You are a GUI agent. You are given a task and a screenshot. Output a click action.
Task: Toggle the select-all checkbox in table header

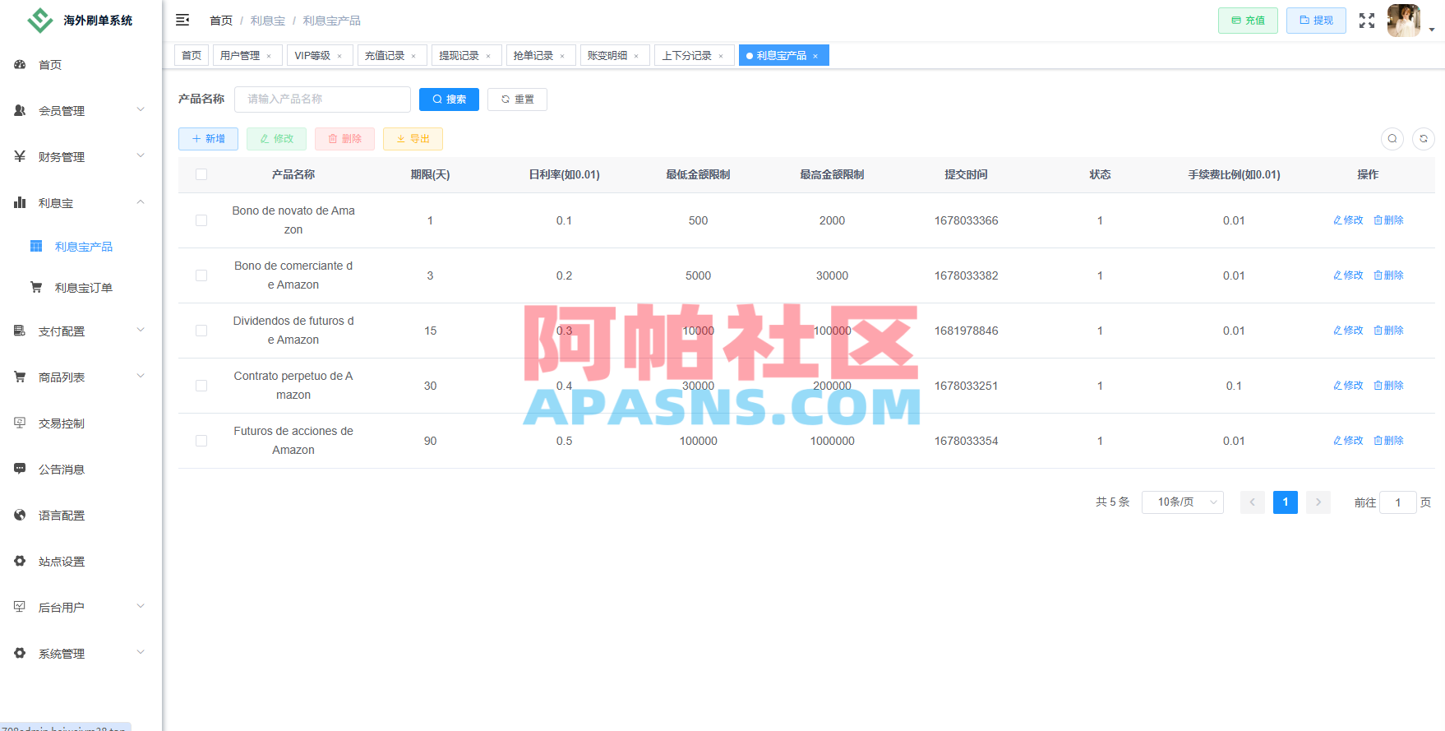click(201, 174)
